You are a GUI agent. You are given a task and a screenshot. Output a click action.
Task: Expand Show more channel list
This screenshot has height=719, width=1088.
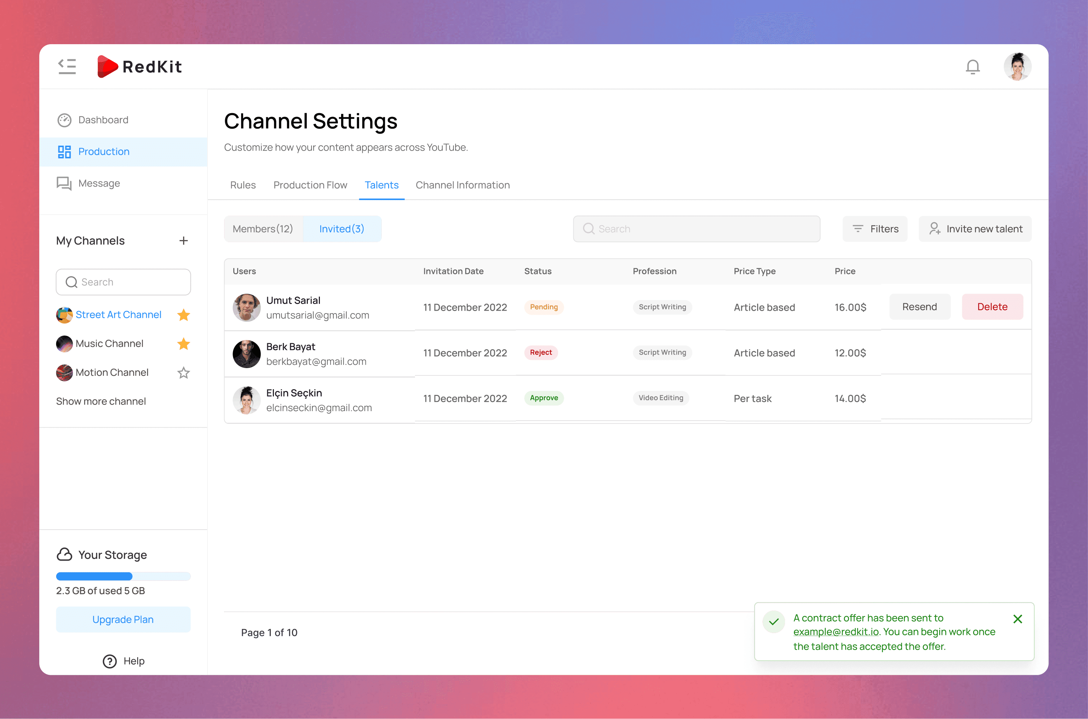(x=101, y=402)
